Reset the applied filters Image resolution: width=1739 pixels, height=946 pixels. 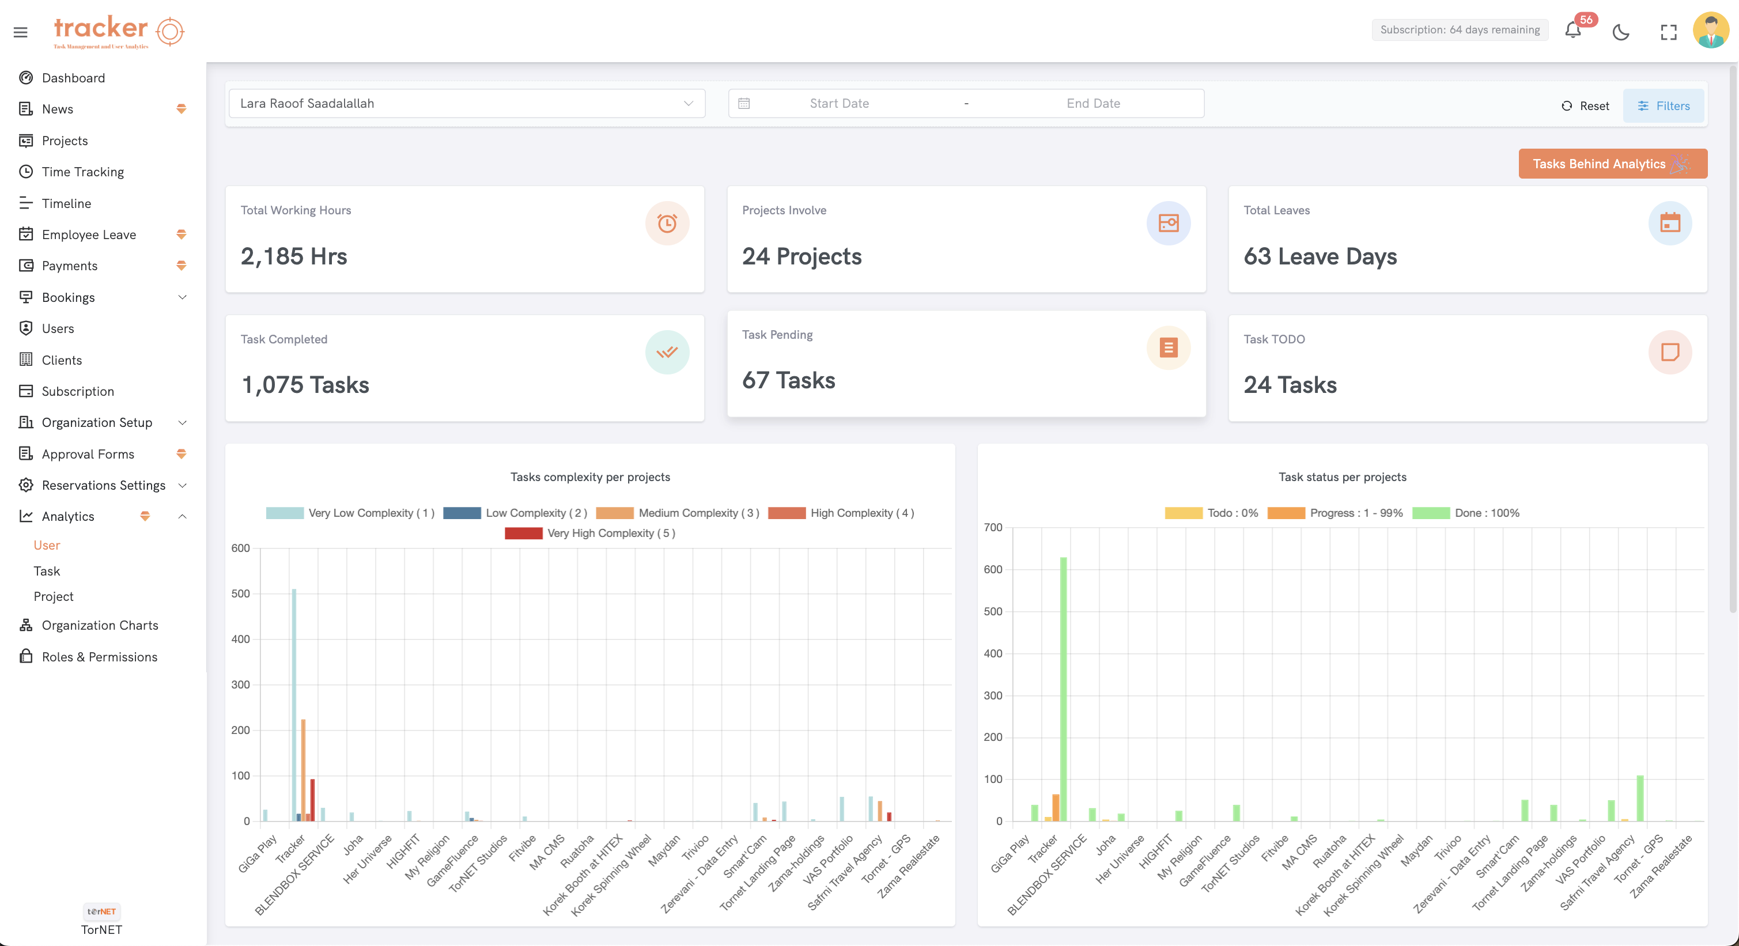tap(1585, 106)
